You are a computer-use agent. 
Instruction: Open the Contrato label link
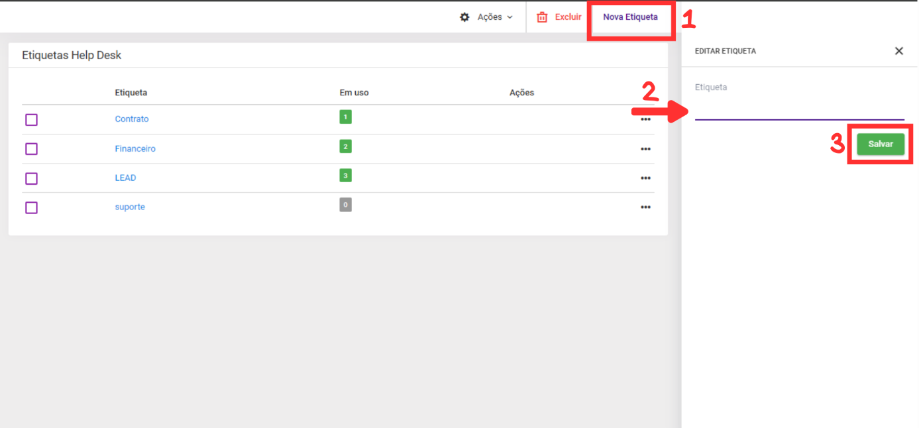tap(132, 119)
